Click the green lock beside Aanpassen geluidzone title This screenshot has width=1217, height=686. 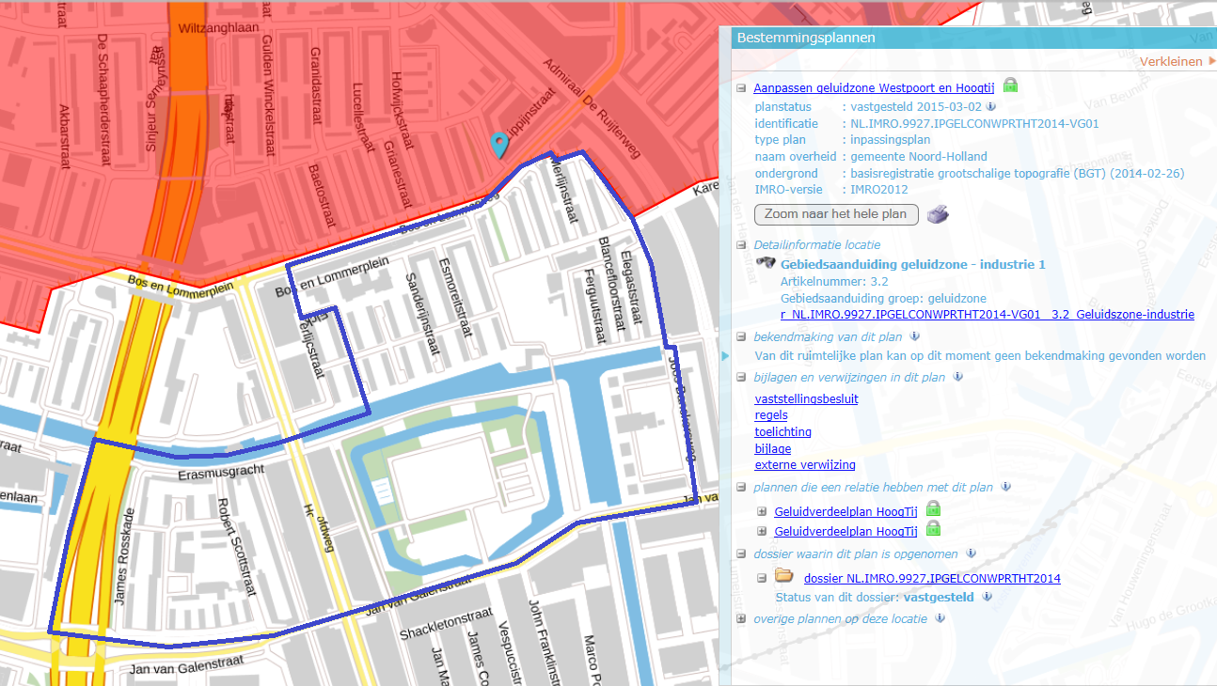click(1010, 86)
